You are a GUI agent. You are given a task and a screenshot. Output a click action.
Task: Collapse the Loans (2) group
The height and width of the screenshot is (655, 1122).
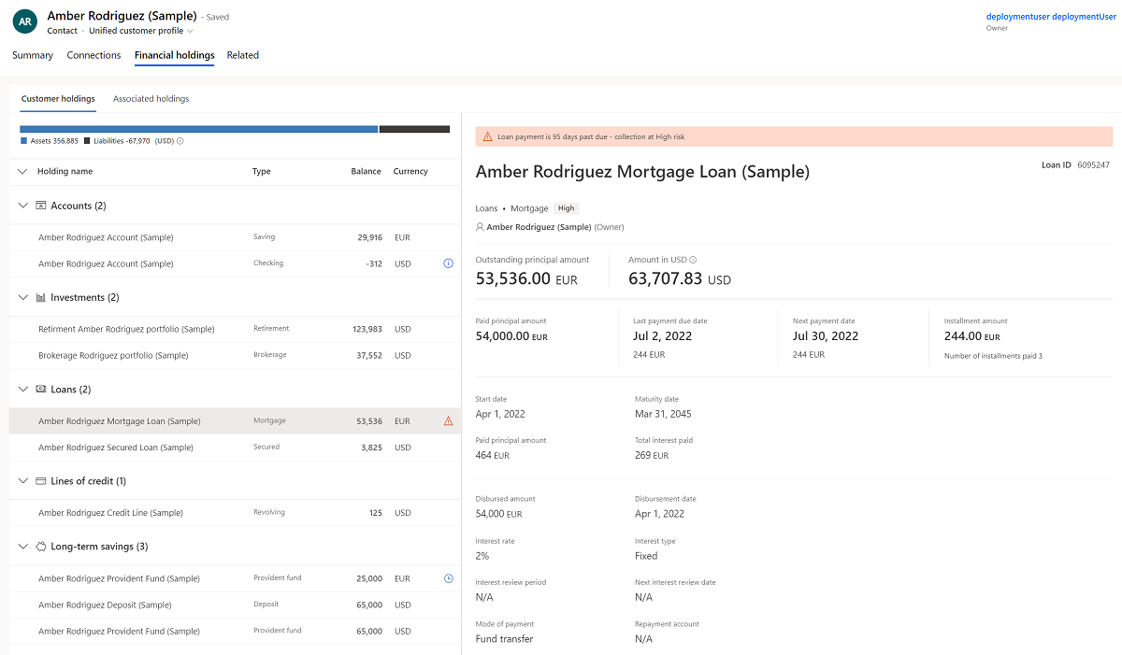pos(21,389)
